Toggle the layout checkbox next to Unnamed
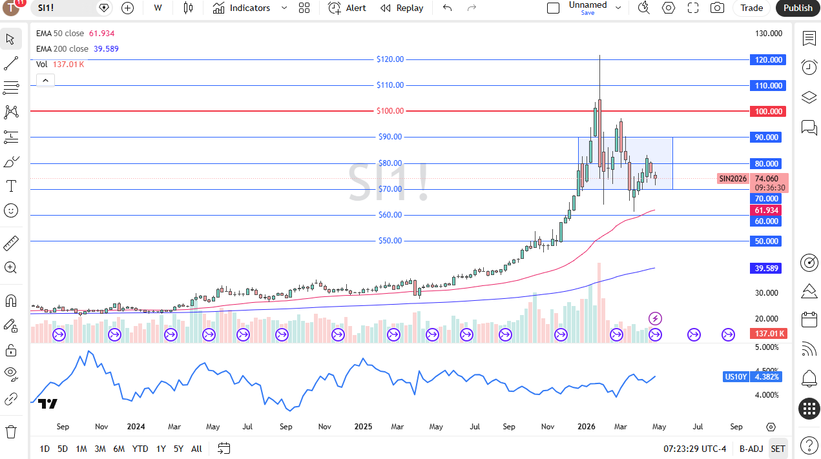The height and width of the screenshot is (459, 821). click(x=553, y=8)
